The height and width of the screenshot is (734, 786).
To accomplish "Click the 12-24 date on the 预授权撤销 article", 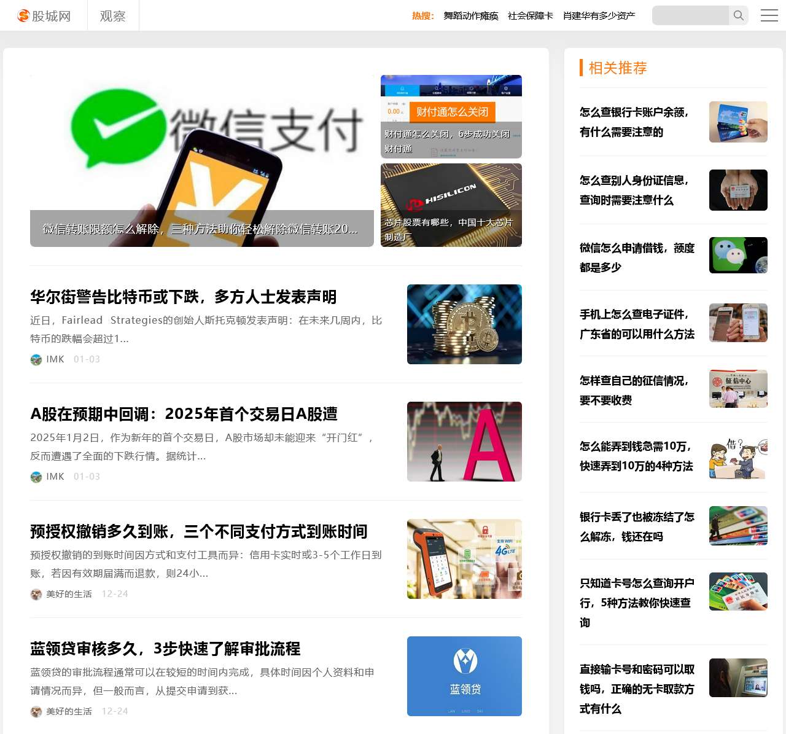I will tap(115, 594).
